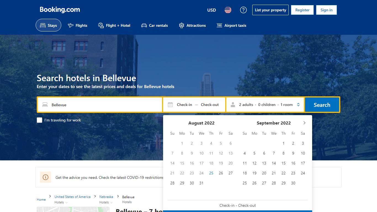Screen dimensions: 377x212
Task: Click the Check-in date field
Action: 184,105
